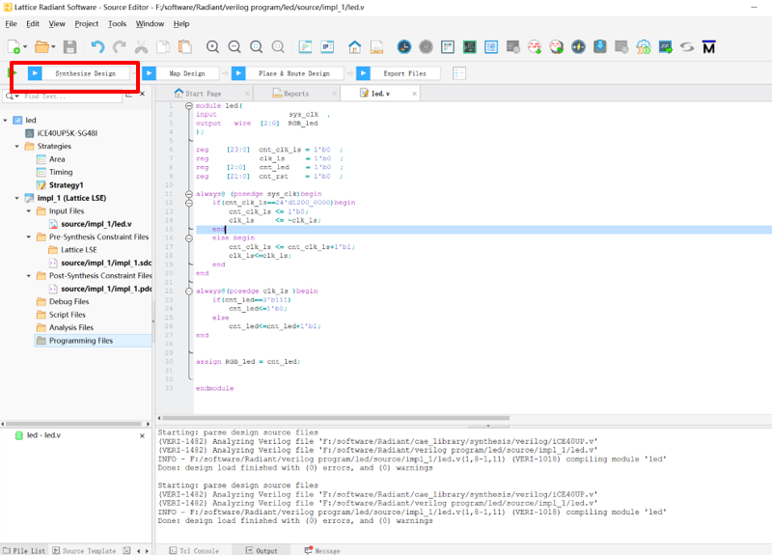This screenshot has width=772, height=555.
Task: Open the Programmer download icon
Action: click(x=600, y=47)
